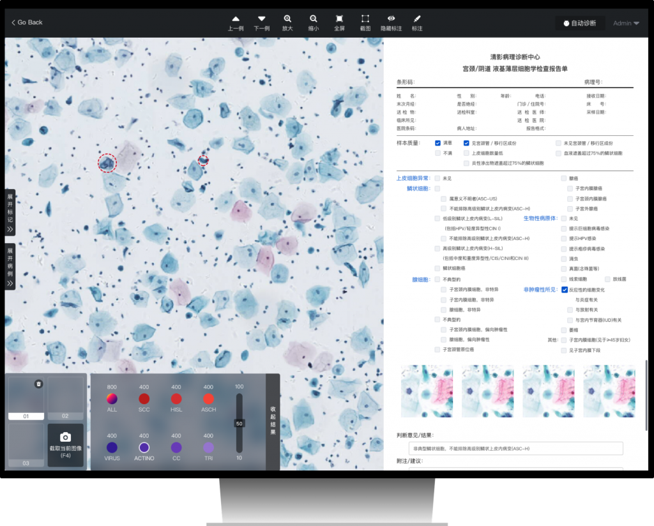Click Go Back to leave the viewer

click(27, 22)
